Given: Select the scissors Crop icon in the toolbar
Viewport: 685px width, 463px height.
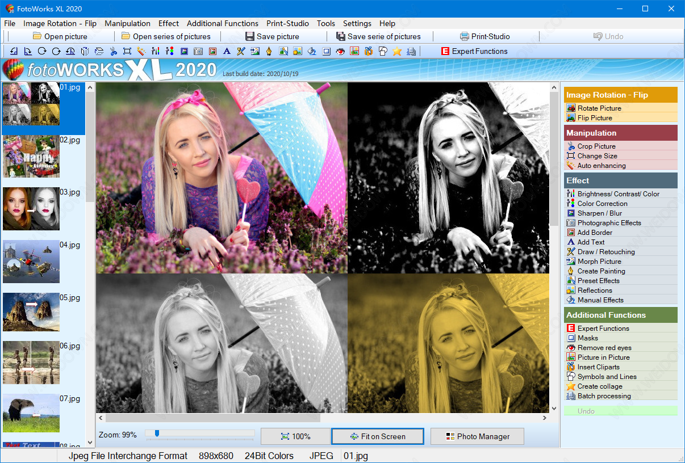Looking at the screenshot, I should [x=114, y=51].
